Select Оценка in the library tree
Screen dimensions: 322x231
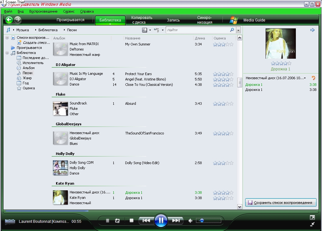click(x=29, y=88)
